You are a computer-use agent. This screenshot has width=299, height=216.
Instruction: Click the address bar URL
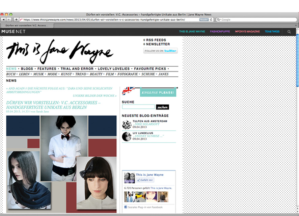tap(104, 20)
